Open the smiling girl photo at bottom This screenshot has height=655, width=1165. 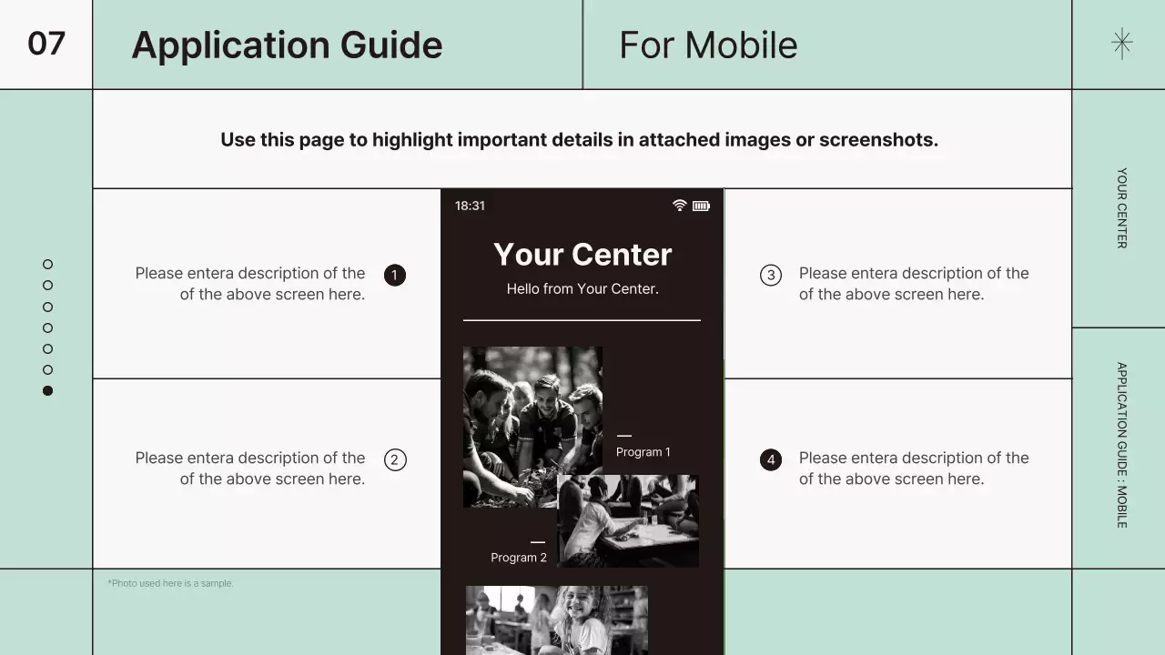557,620
